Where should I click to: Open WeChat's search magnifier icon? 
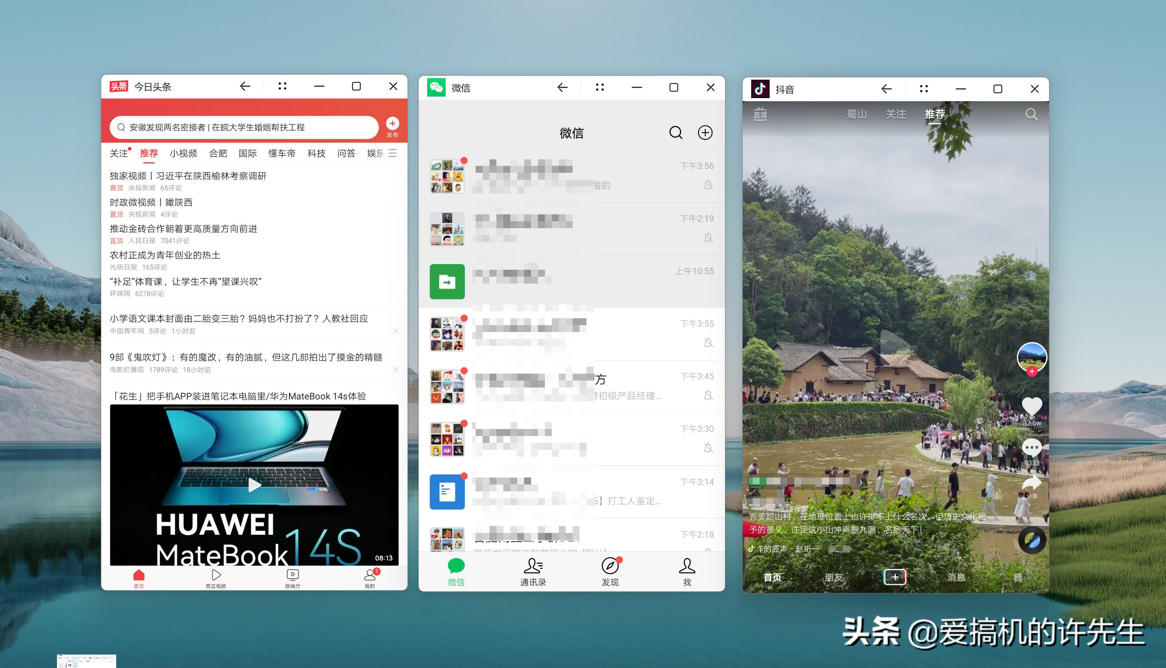click(676, 133)
